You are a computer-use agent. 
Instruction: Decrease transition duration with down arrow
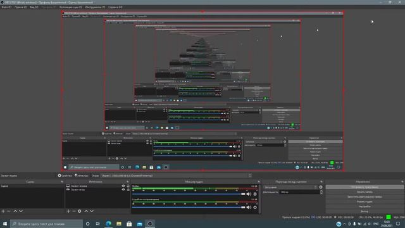[x=321, y=193]
